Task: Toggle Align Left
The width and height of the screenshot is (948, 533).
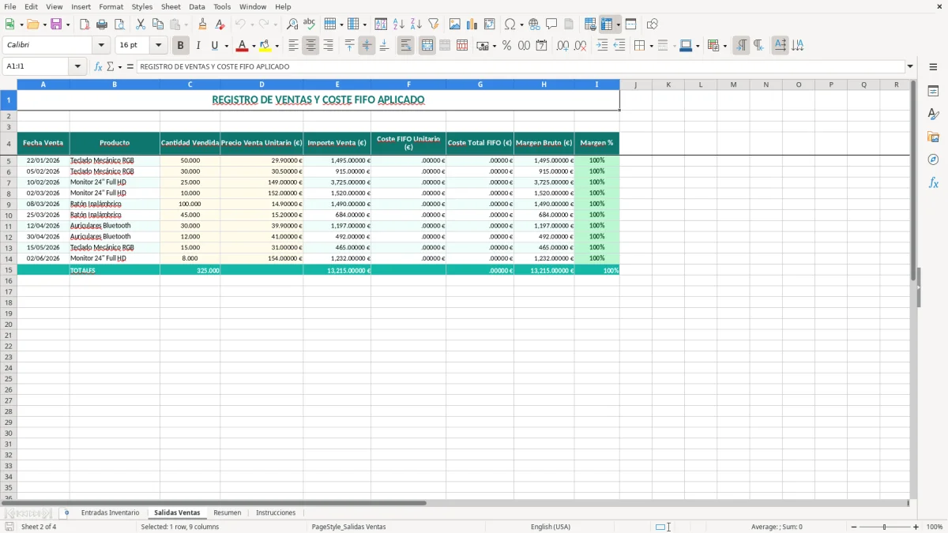Action: click(293, 46)
